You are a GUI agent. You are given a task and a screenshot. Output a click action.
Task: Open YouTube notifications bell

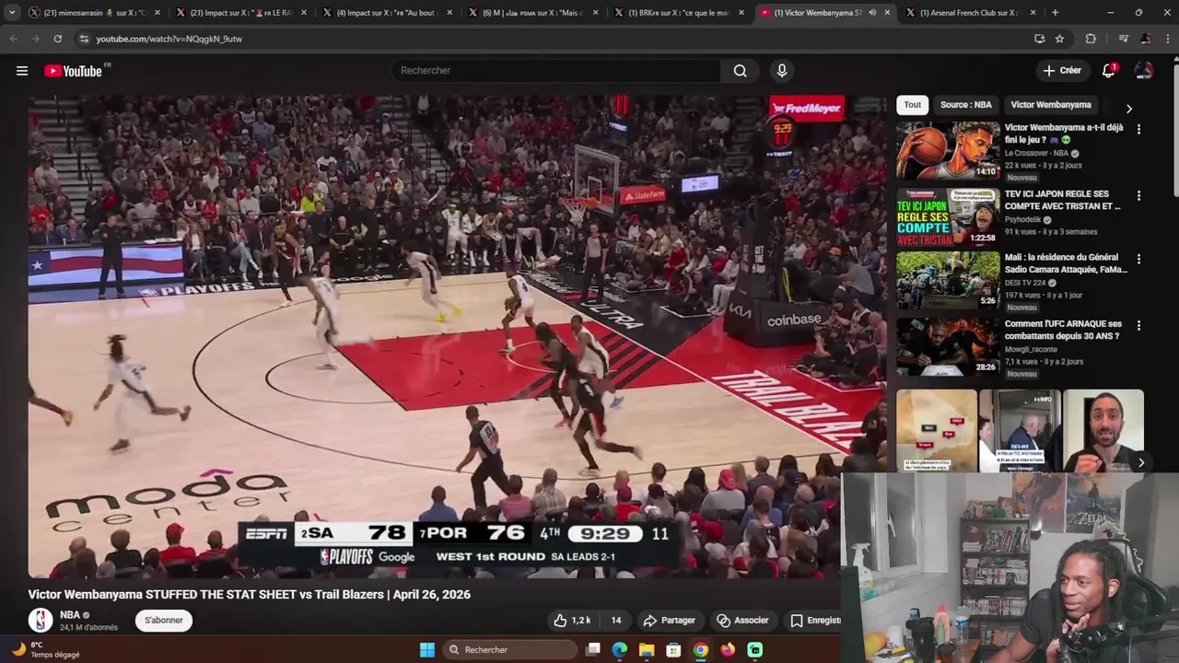click(x=1109, y=71)
